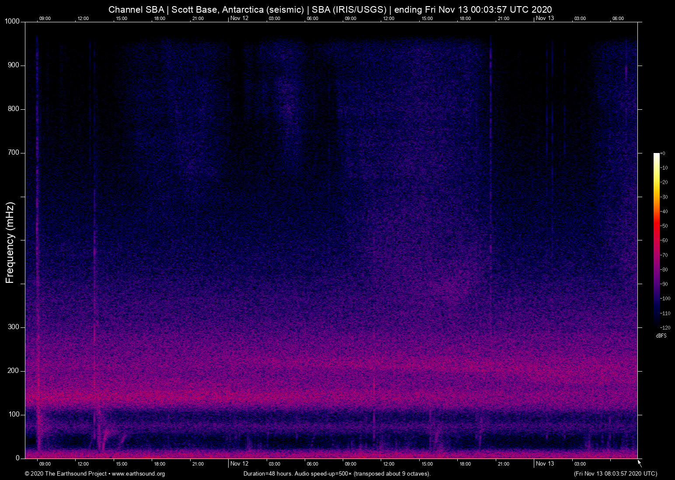Click the "-100" value on the color scale

(x=665, y=299)
